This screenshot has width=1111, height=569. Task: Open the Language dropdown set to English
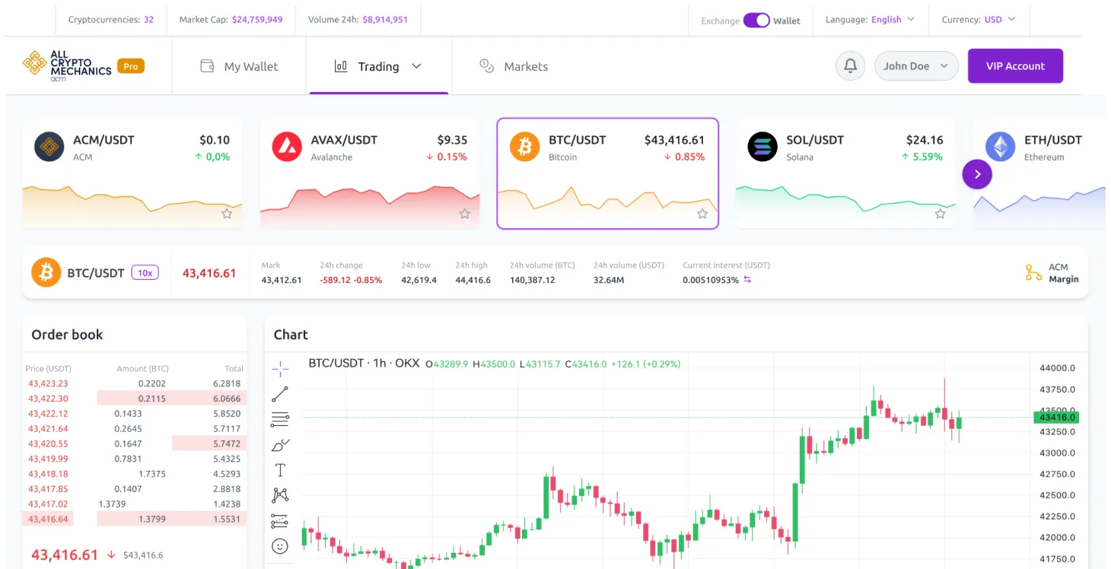871,19
